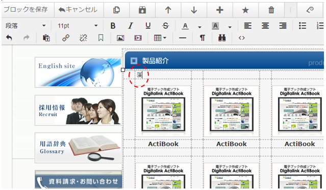Click the insert video media icon
This screenshot has width=326, height=190.
138,38
